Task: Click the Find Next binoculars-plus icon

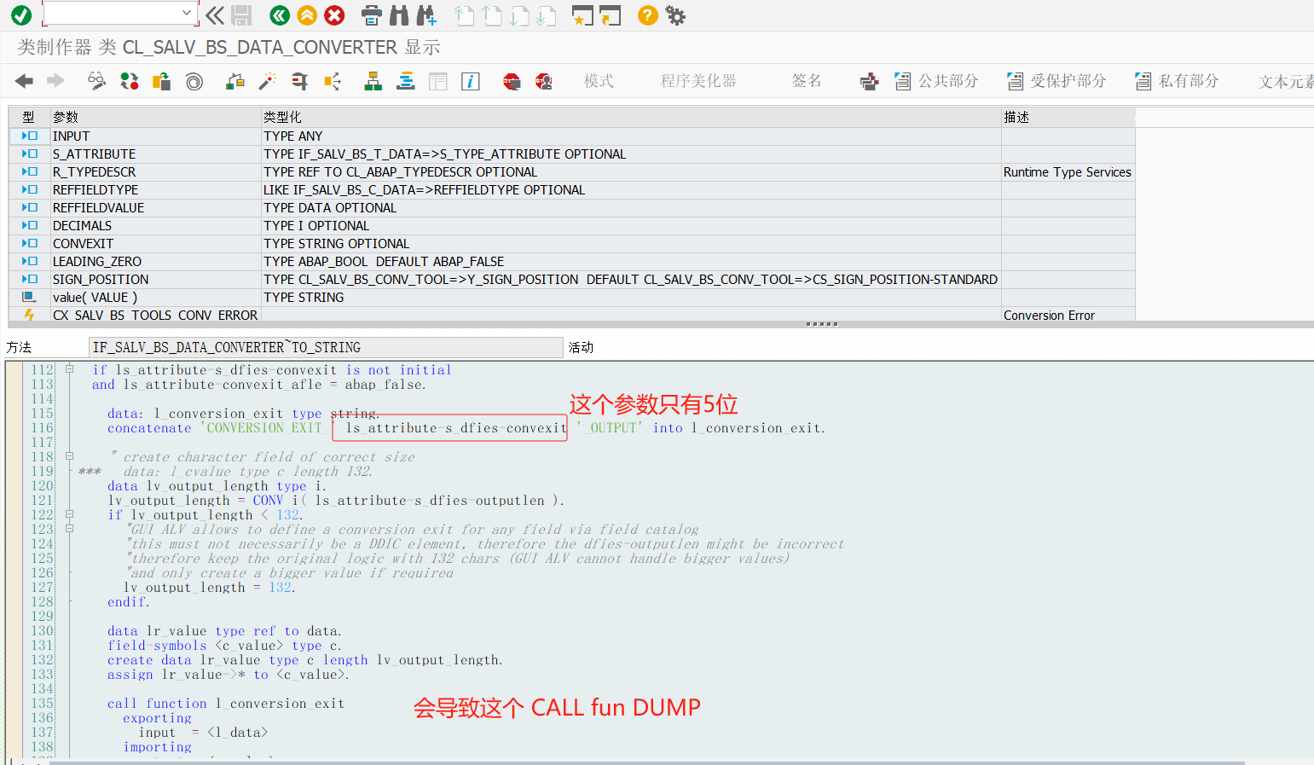Action: point(426,14)
